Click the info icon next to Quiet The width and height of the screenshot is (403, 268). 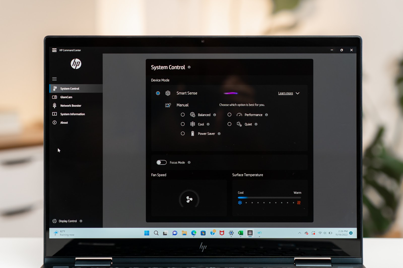[256, 124]
